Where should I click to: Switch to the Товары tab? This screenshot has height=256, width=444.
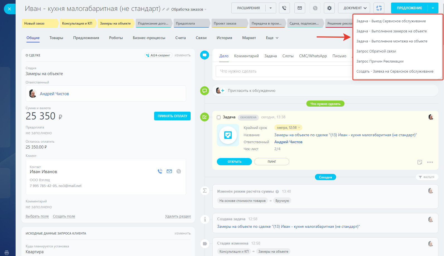(x=56, y=38)
